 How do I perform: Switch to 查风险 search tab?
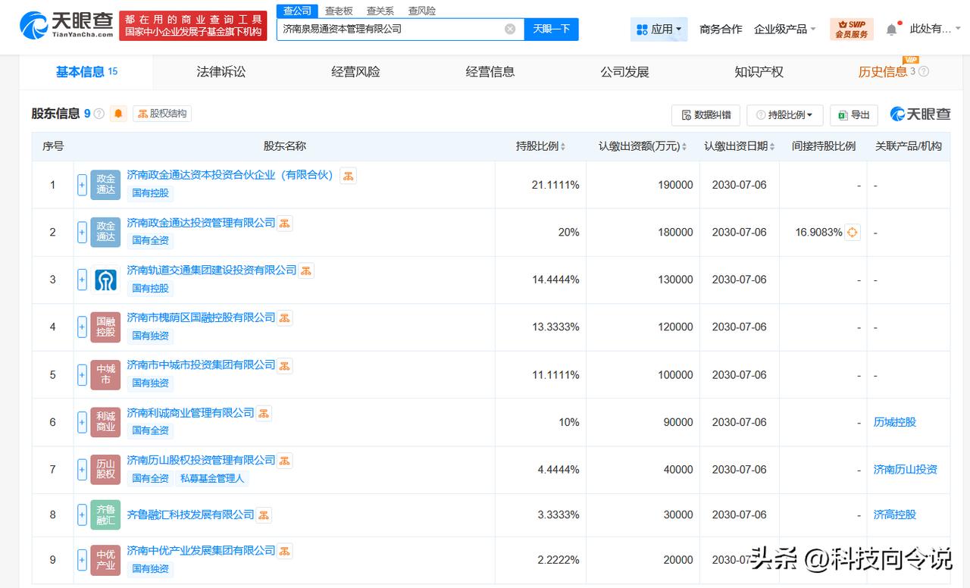tap(422, 11)
